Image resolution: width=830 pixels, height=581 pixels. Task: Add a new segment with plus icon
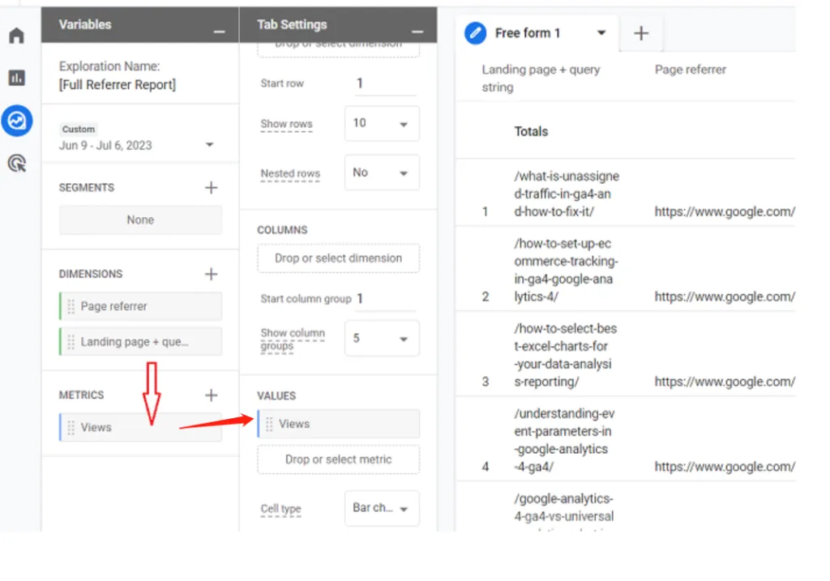click(x=212, y=187)
